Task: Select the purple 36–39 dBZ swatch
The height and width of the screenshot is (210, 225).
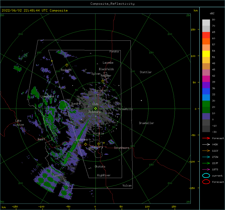Action: pos(206,85)
